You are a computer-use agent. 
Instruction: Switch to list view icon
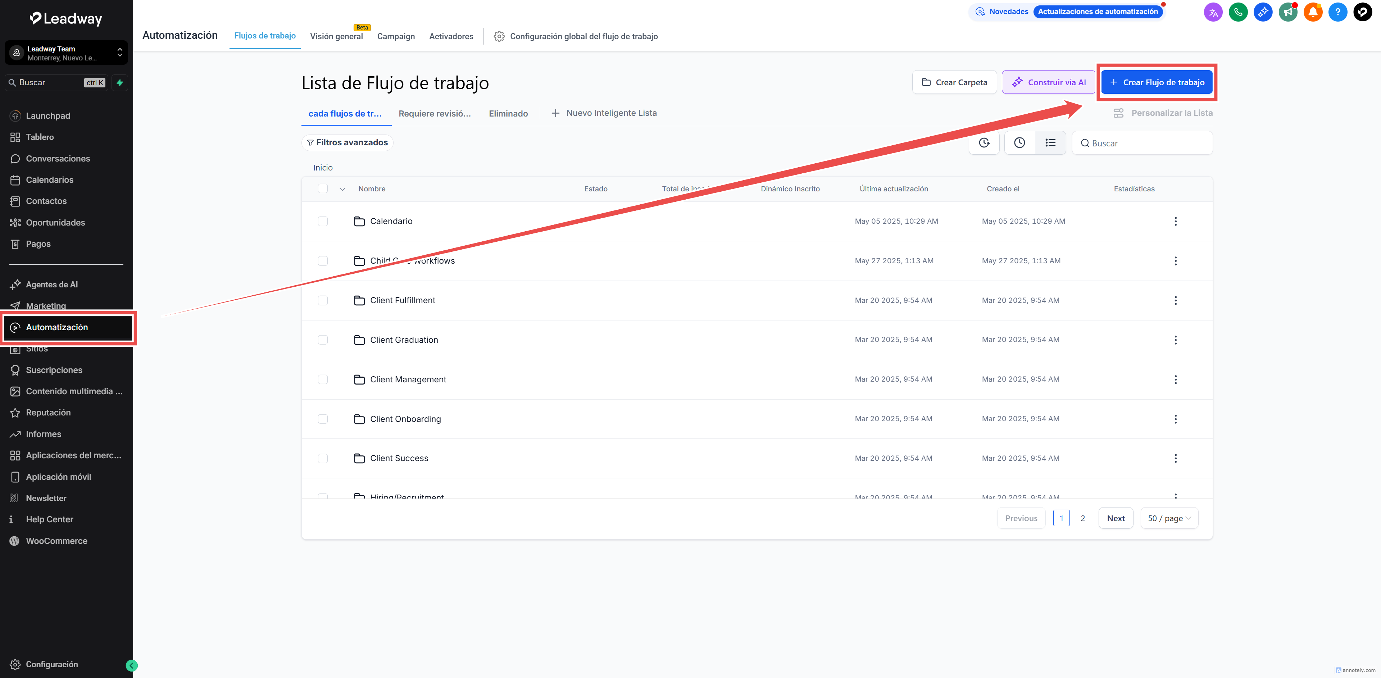(1050, 142)
